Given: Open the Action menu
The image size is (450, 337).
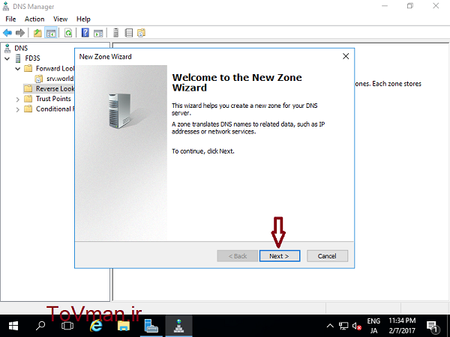Looking at the screenshot, I should [34, 19].
